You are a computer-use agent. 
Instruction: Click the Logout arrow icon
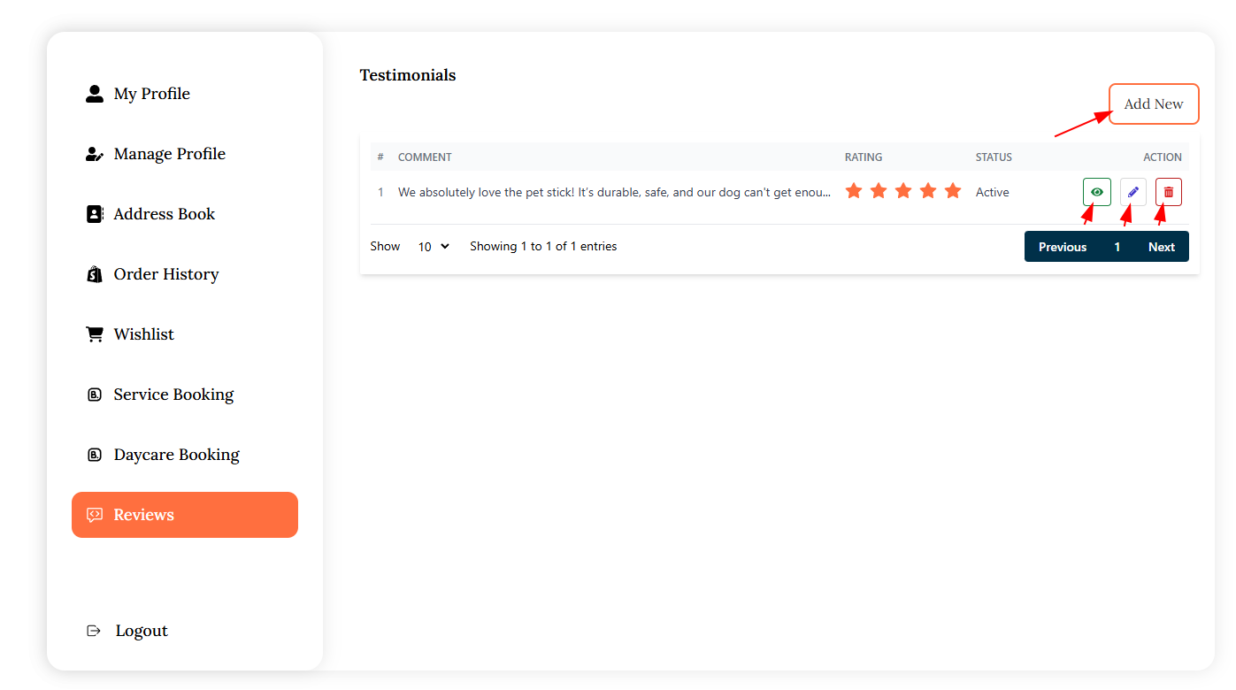coord(94,631)
